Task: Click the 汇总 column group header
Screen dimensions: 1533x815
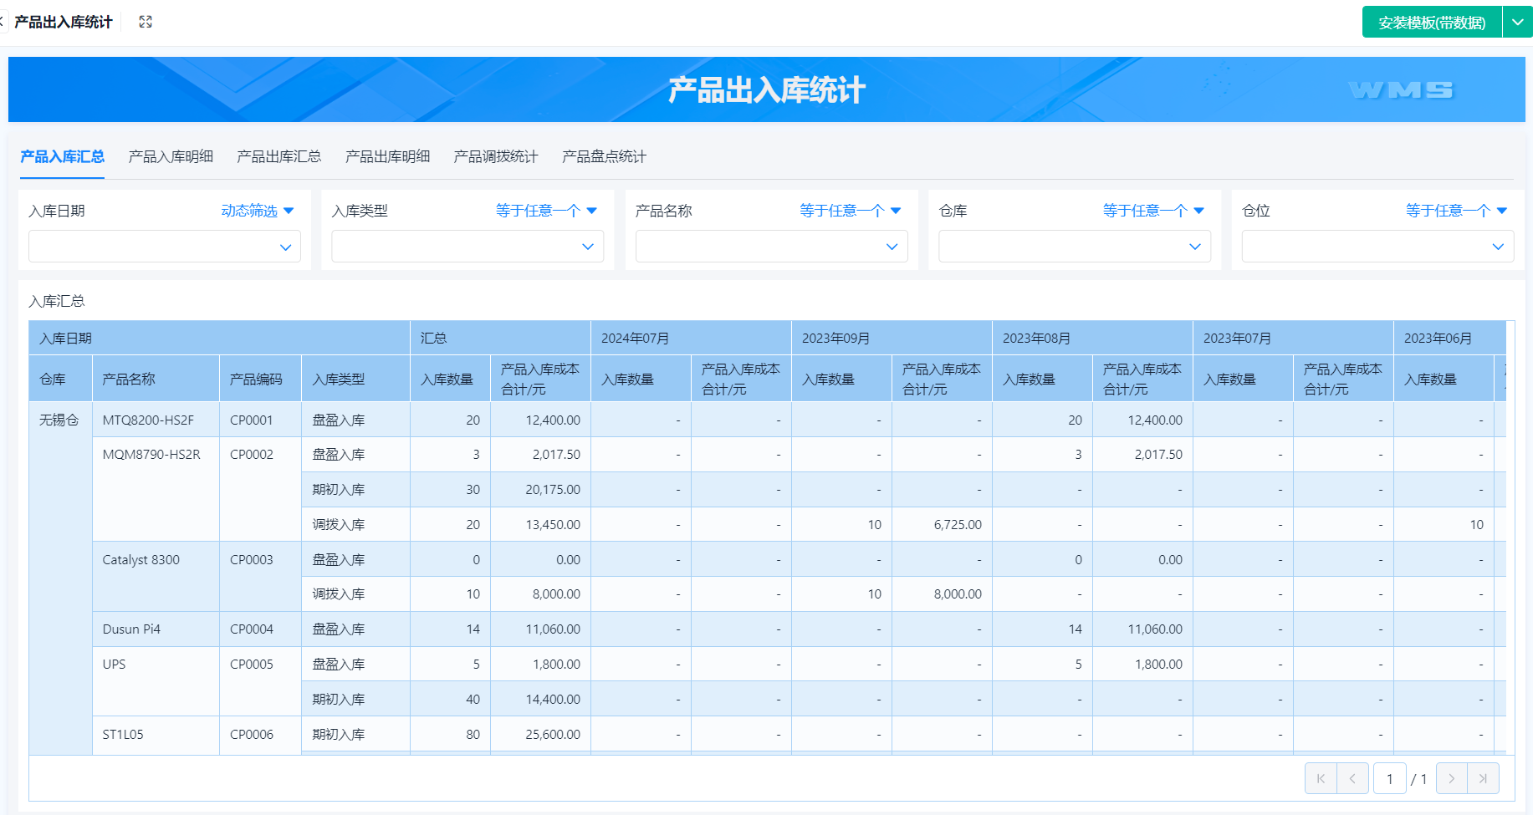Action: pos(500,338)
